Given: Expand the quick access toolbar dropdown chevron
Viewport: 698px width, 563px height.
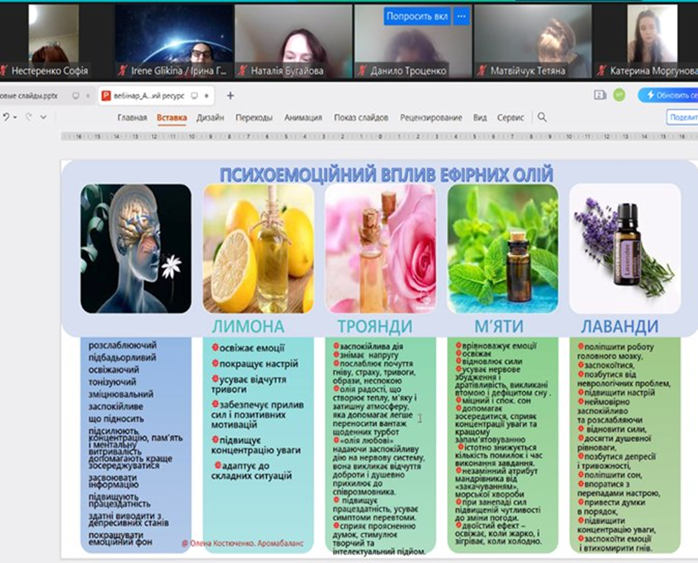Looking at the screenshot, I should [43, 118].
